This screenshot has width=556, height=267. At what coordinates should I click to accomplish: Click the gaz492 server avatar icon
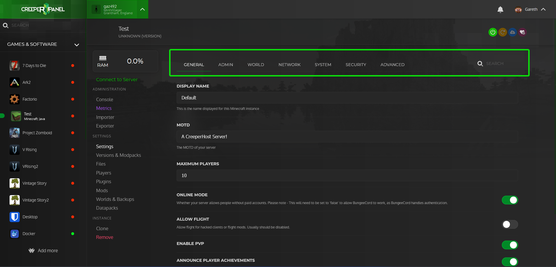[96, 9]
